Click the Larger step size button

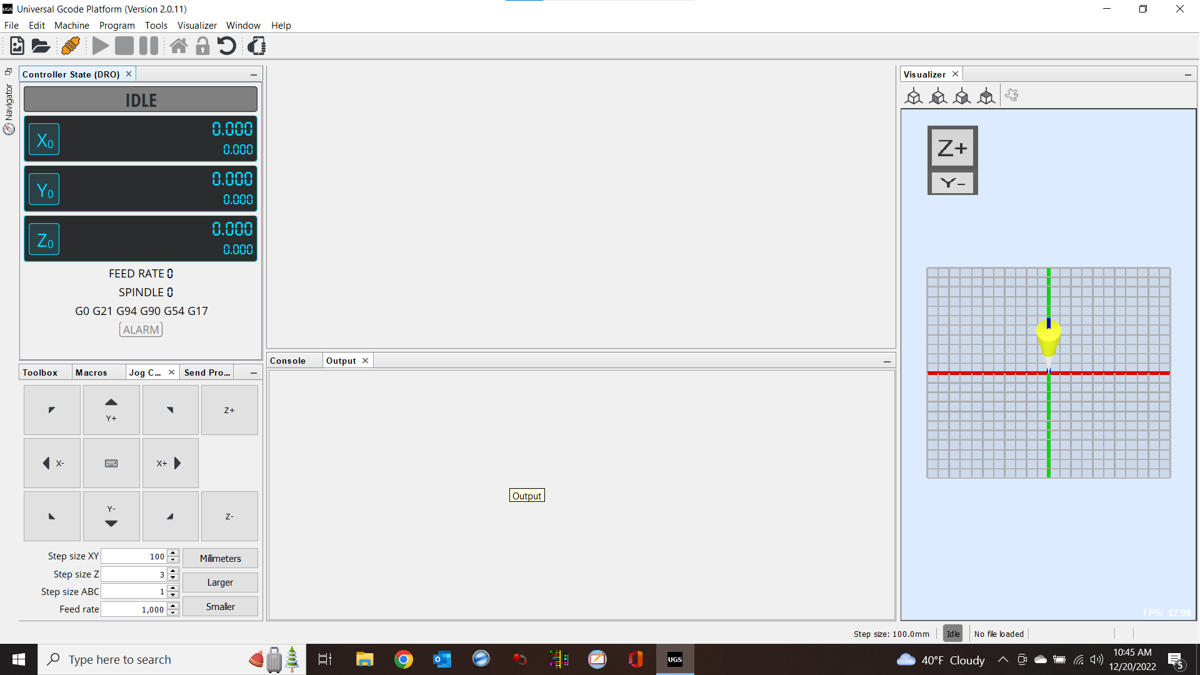[220, 582]
